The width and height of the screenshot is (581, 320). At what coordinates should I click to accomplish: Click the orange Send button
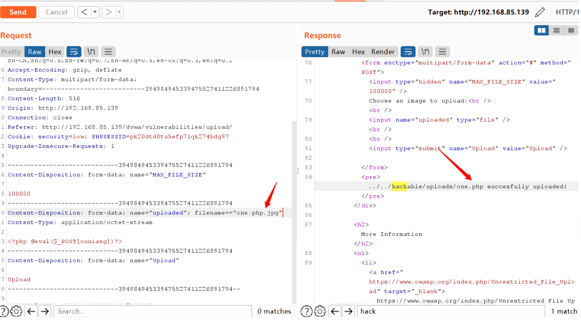pyautogui.click(x=18, y=12)
